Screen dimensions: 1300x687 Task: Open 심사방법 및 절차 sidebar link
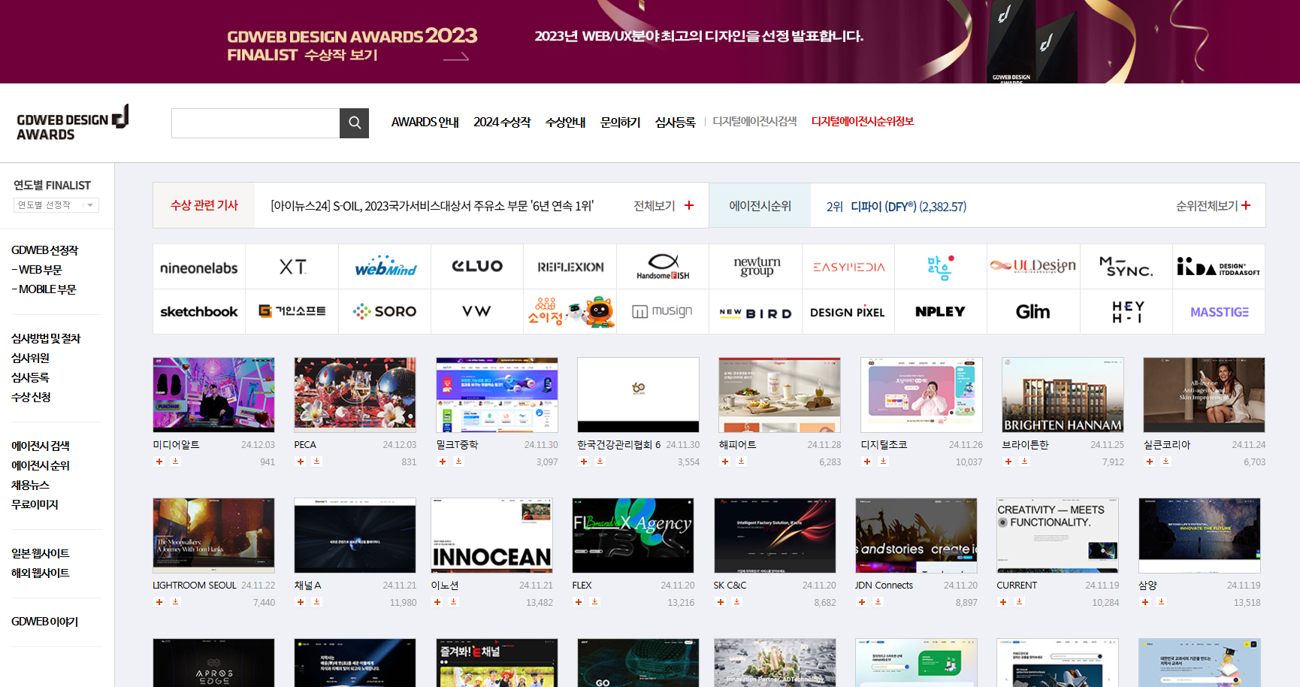point(46,339)
